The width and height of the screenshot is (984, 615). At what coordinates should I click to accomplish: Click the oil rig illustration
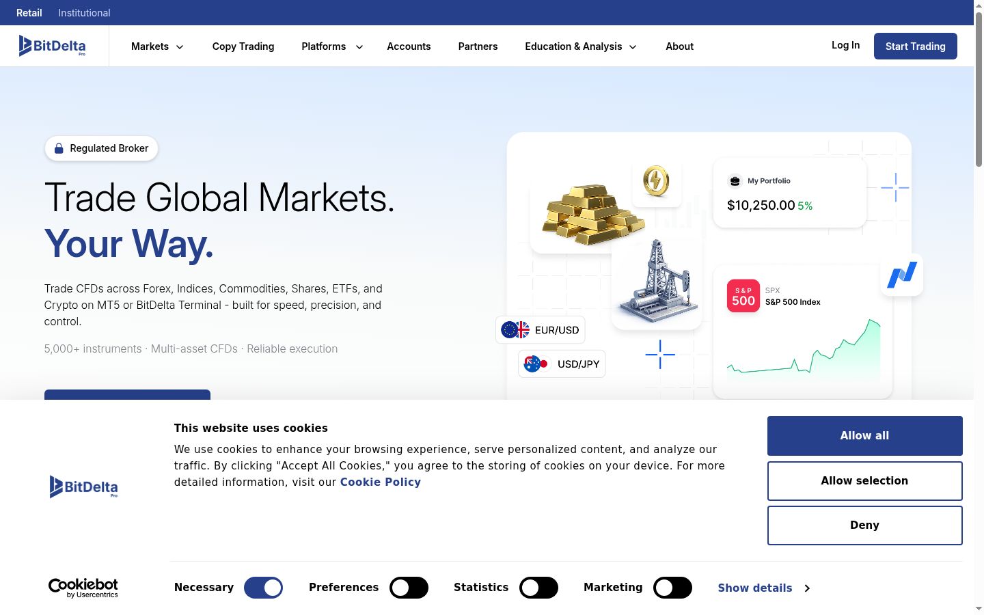coord(657,282)
